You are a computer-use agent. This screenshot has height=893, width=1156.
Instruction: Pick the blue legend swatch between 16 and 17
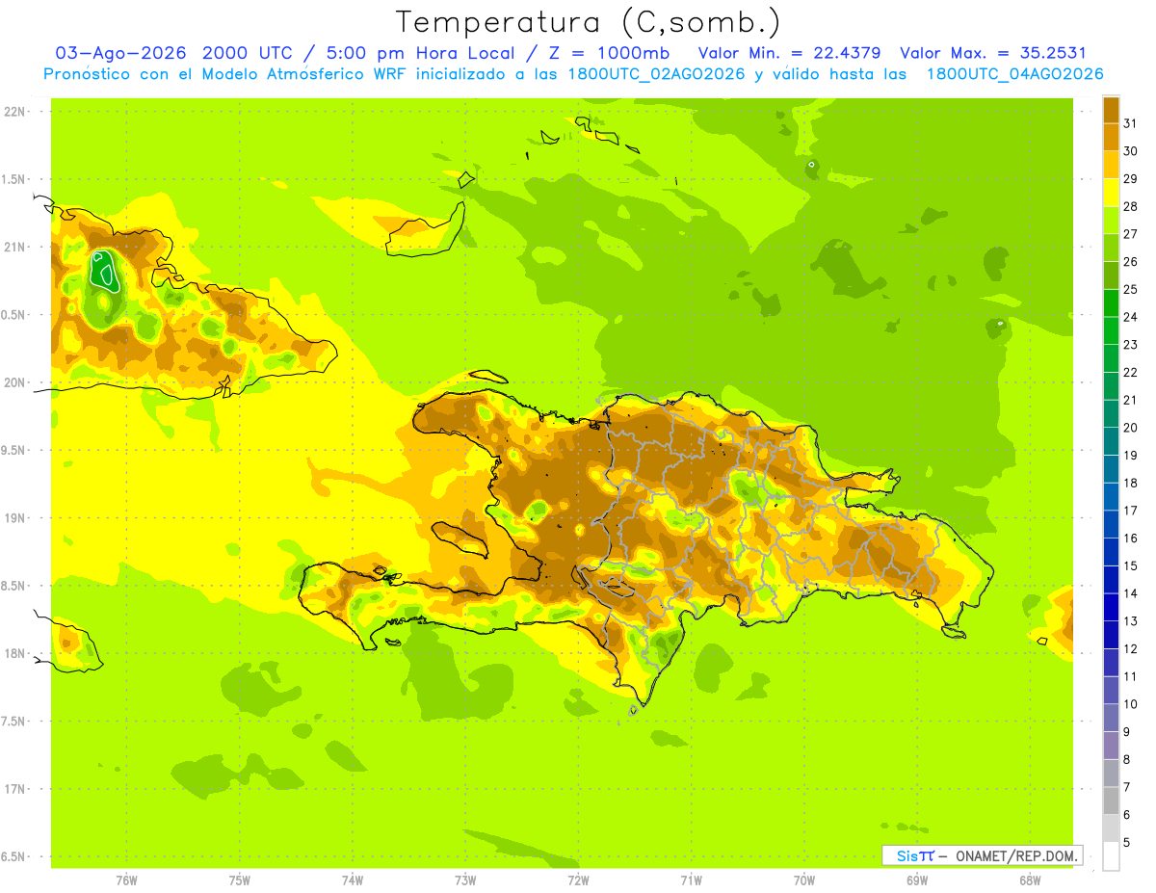coord(1111,524)
